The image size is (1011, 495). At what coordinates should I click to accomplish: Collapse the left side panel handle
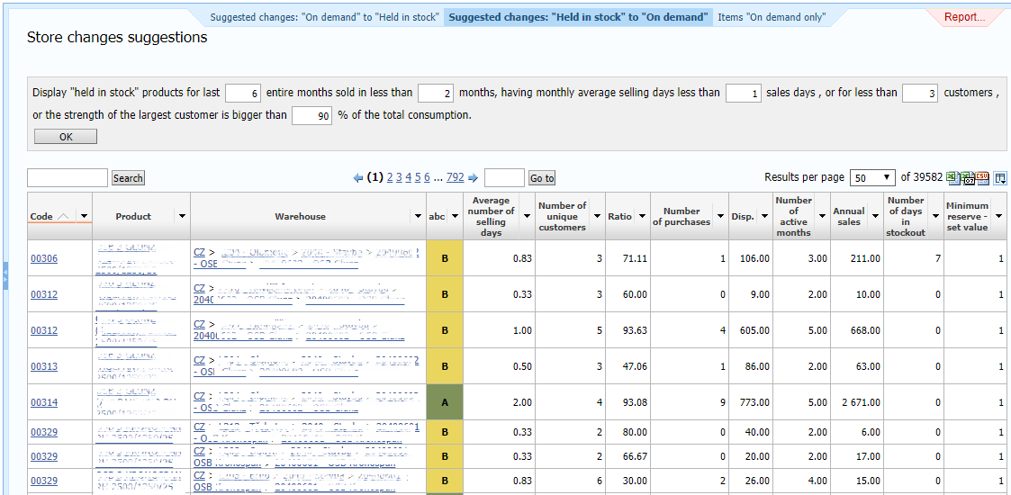click(x=4, y=274)
